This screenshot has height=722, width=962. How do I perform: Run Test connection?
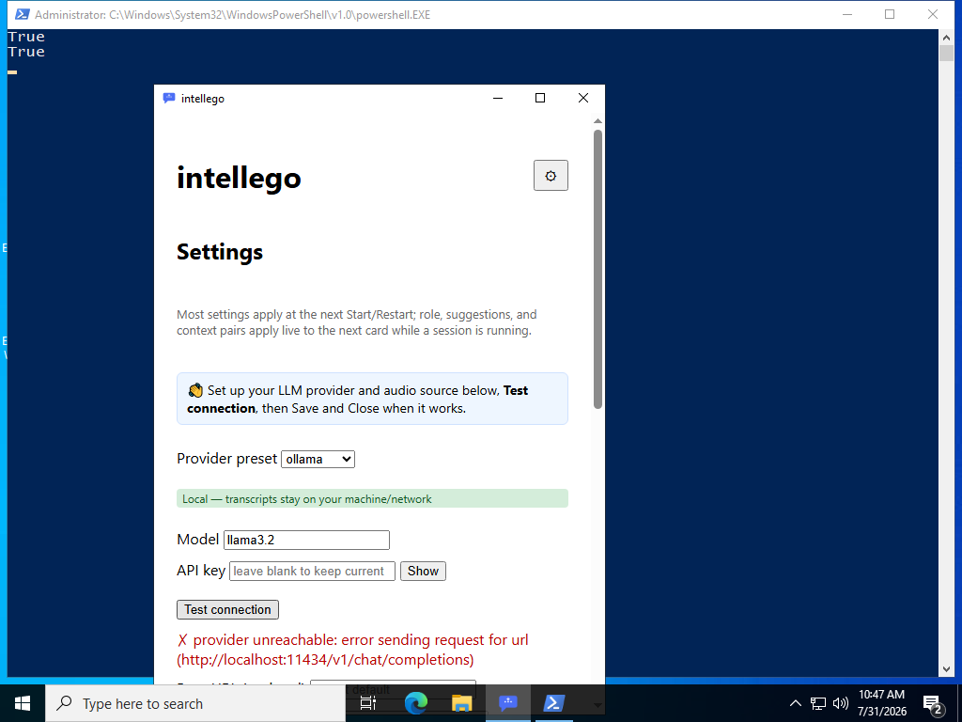click(x=227, y=609)
